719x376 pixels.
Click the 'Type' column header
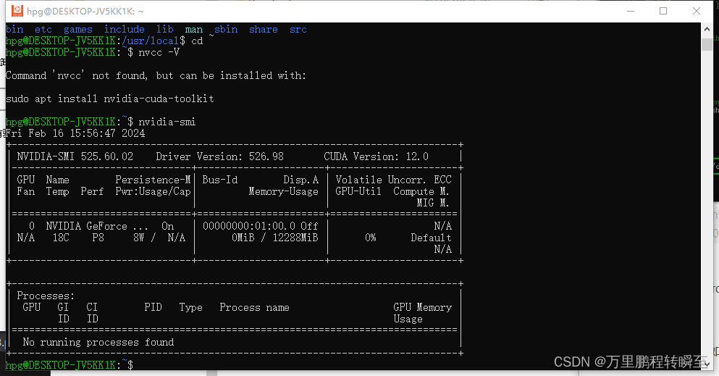coord(190,307)
